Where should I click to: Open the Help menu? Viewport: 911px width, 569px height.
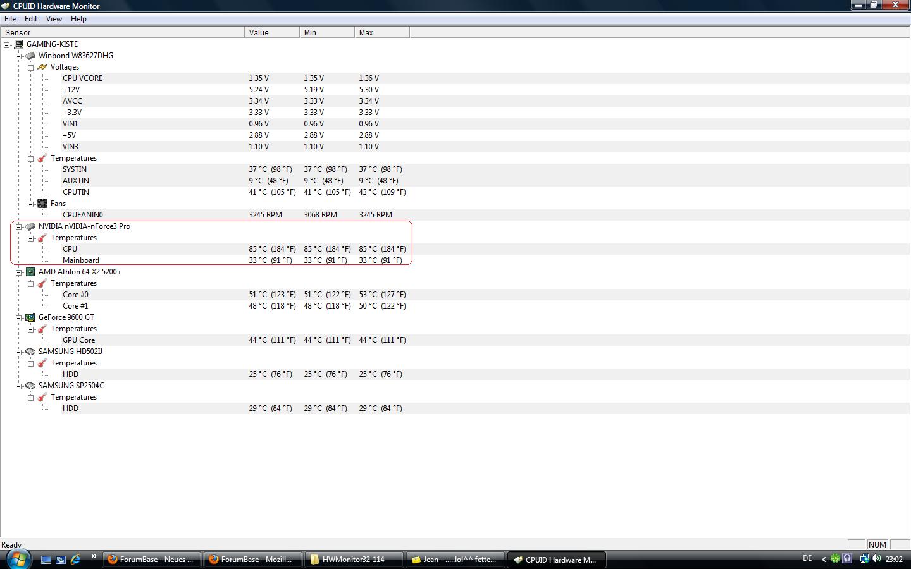(78, 19)
